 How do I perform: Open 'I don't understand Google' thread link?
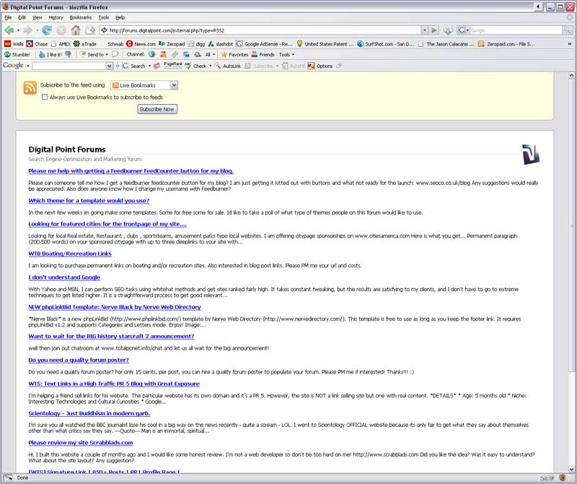click(64, 277)
